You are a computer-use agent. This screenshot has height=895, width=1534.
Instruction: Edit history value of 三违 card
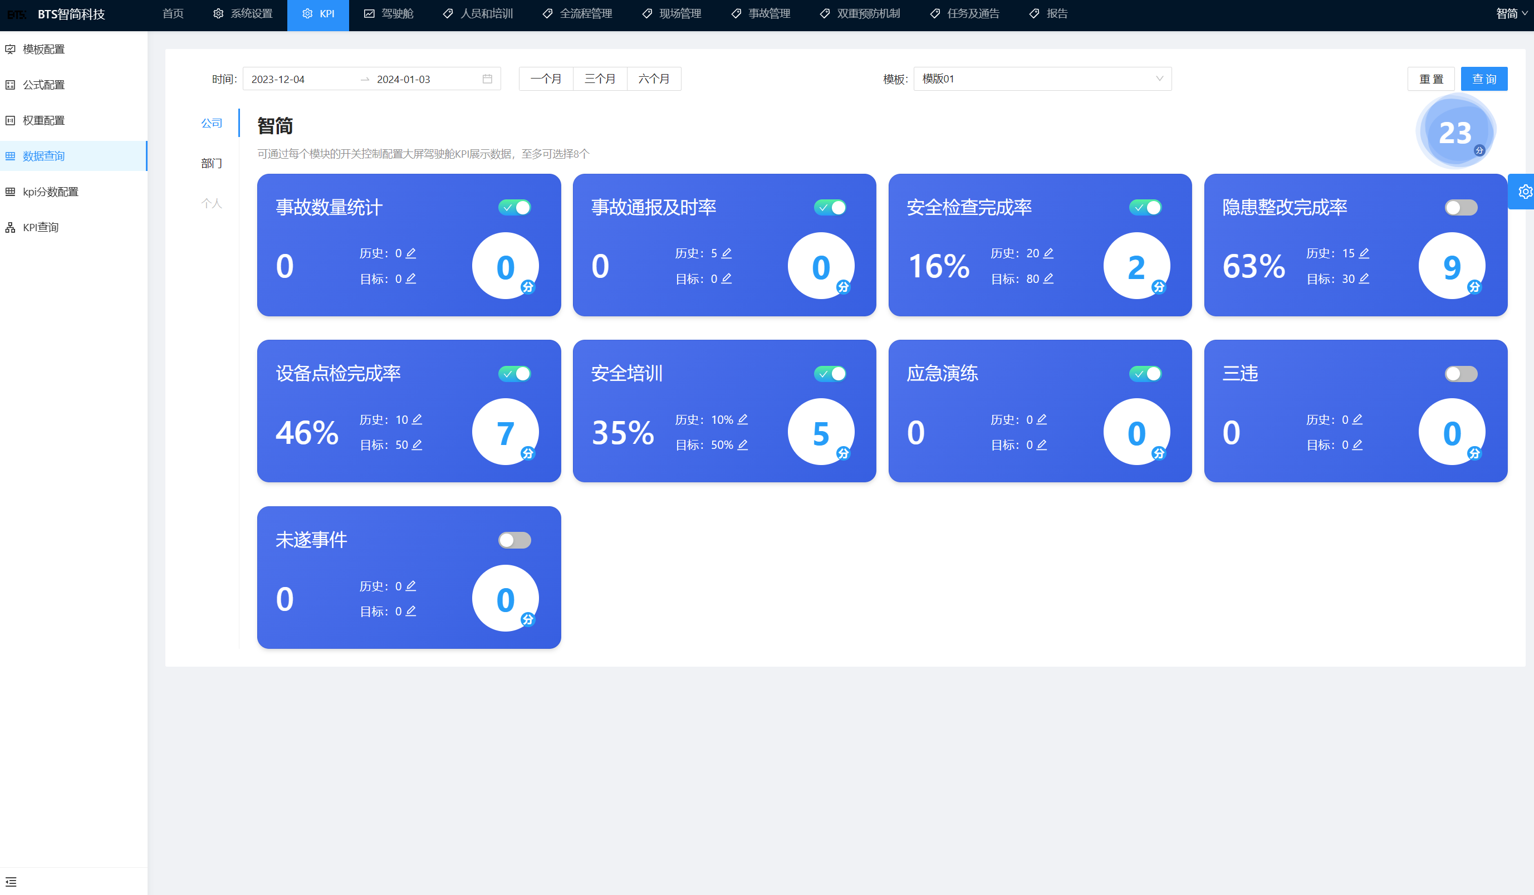1357,419
